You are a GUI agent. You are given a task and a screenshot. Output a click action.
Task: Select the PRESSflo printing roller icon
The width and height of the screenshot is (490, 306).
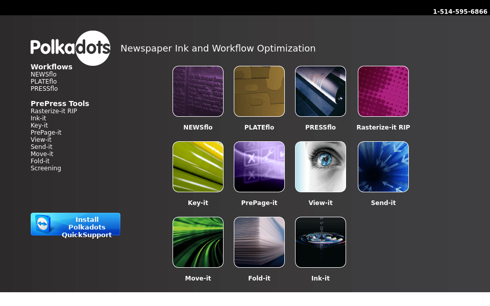pos(321,91)
